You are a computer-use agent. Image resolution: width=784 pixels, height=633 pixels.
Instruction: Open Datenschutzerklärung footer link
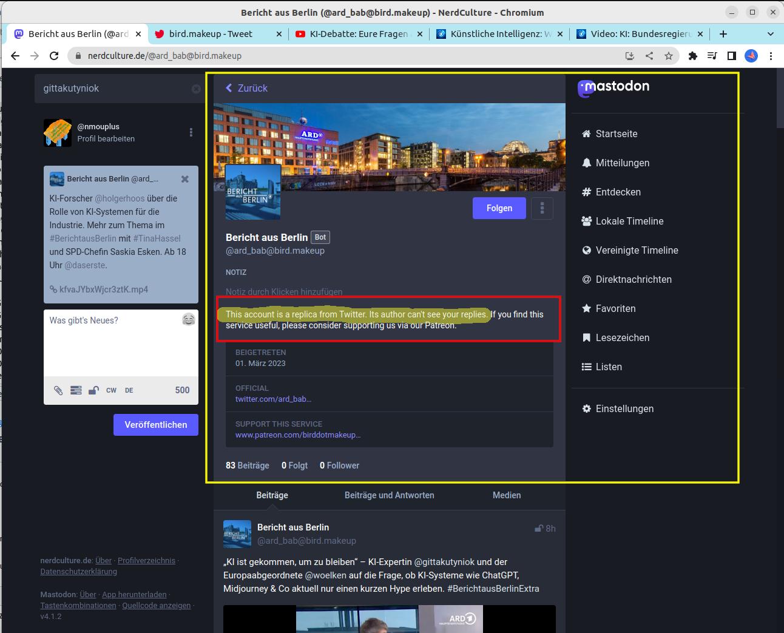(79, 572)
